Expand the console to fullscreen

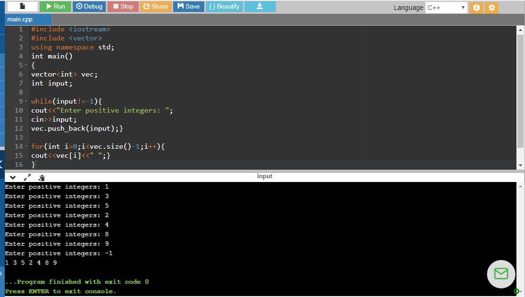pos(27,177)
